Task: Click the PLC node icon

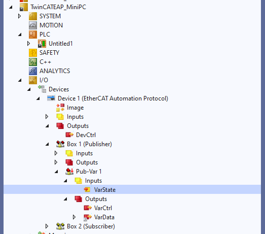Action: (x=33, y=35)
